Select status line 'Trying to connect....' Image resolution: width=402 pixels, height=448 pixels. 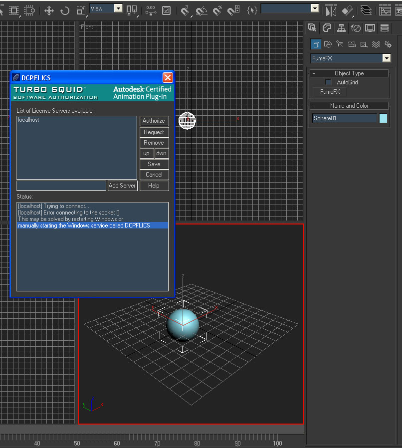click(93, 206)
